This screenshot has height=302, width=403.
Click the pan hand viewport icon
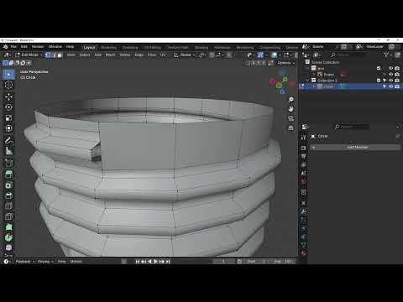point(290,109)
